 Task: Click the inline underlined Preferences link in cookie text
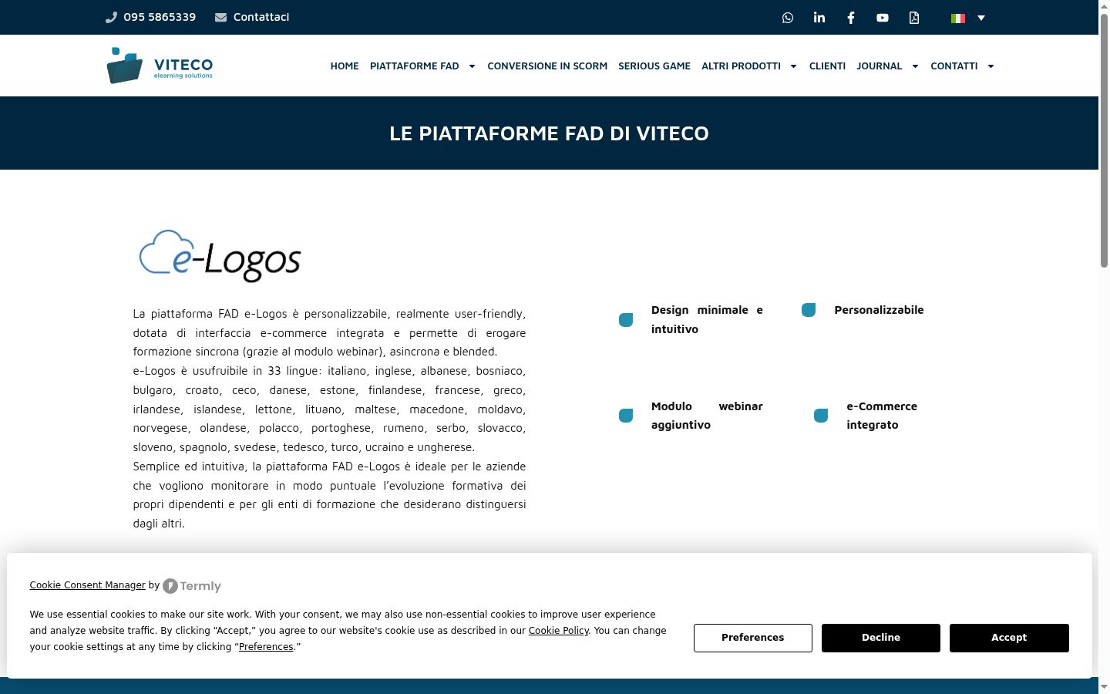tap(266, 647)
